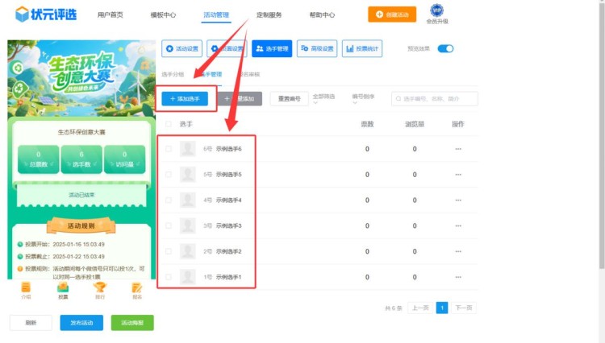The height and width of the screenshot is (343, 605).
Task: Open the 介绍 icon in preview
Action: point(26,289)
